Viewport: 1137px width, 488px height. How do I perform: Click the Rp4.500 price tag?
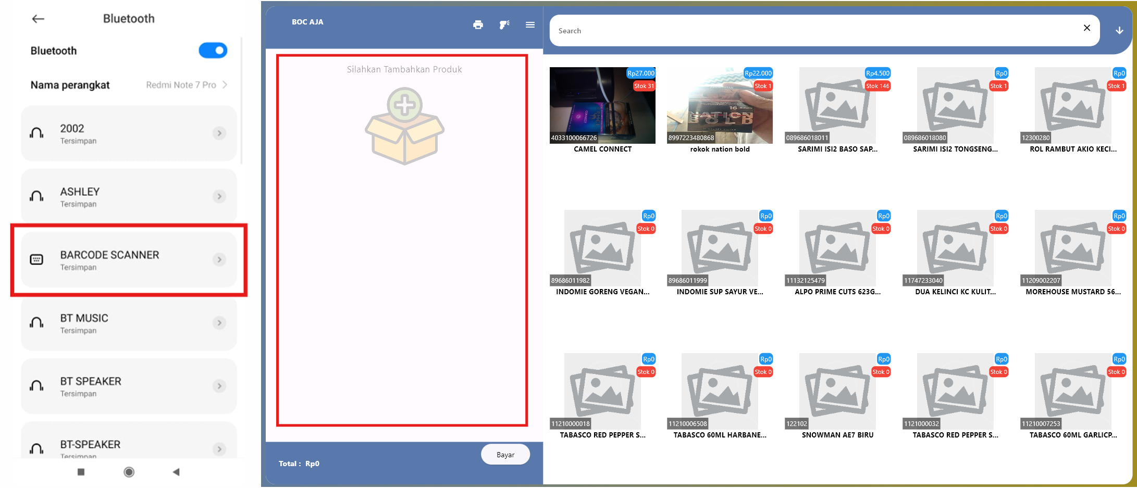(x=878, y=73)
